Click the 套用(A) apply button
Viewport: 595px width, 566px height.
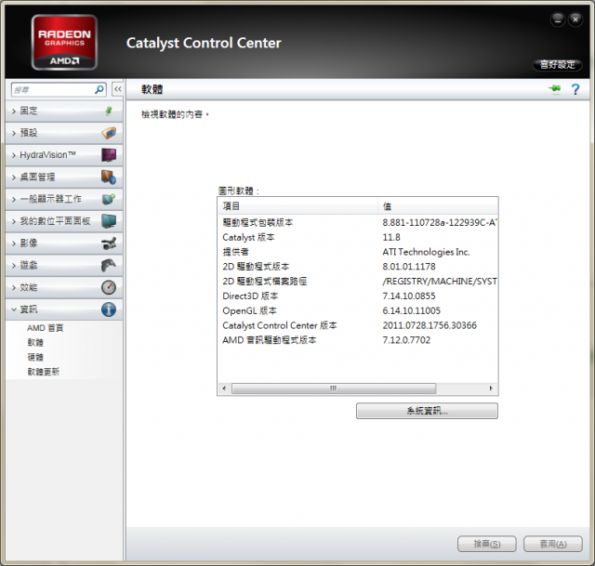point(553,544)
